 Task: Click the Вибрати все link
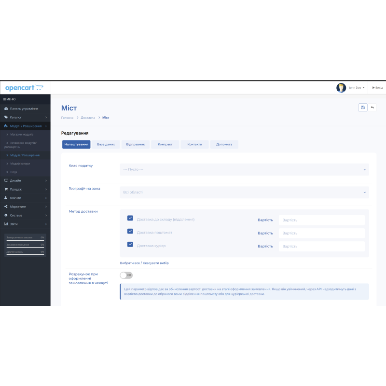click(130, 263)
